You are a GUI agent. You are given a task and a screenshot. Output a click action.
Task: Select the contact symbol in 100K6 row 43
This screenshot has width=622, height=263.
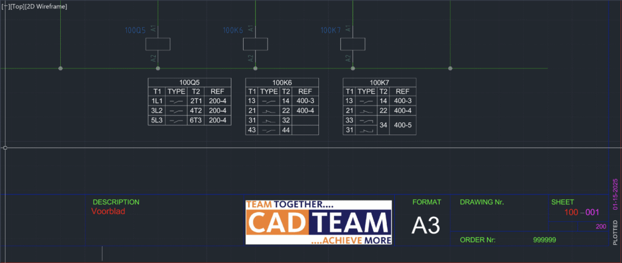point(269,130)
